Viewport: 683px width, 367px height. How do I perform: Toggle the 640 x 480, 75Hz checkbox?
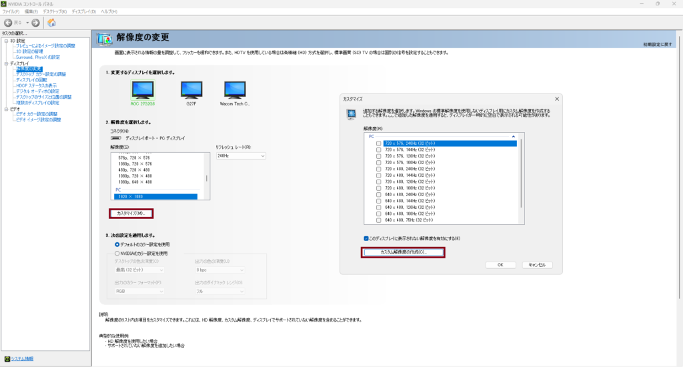point(379,220)
